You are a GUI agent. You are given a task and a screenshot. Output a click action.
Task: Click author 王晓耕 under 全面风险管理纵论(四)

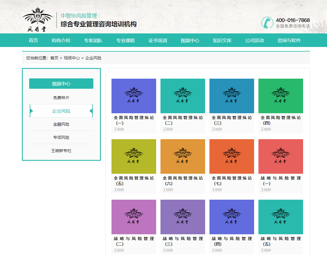point(266,129)
